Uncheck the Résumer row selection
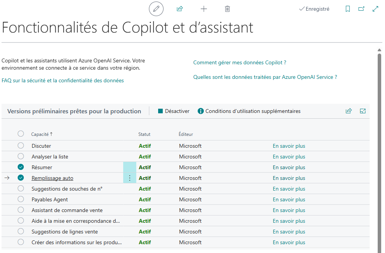This screenshot has width=385, height=253. (x=21, y=167)
